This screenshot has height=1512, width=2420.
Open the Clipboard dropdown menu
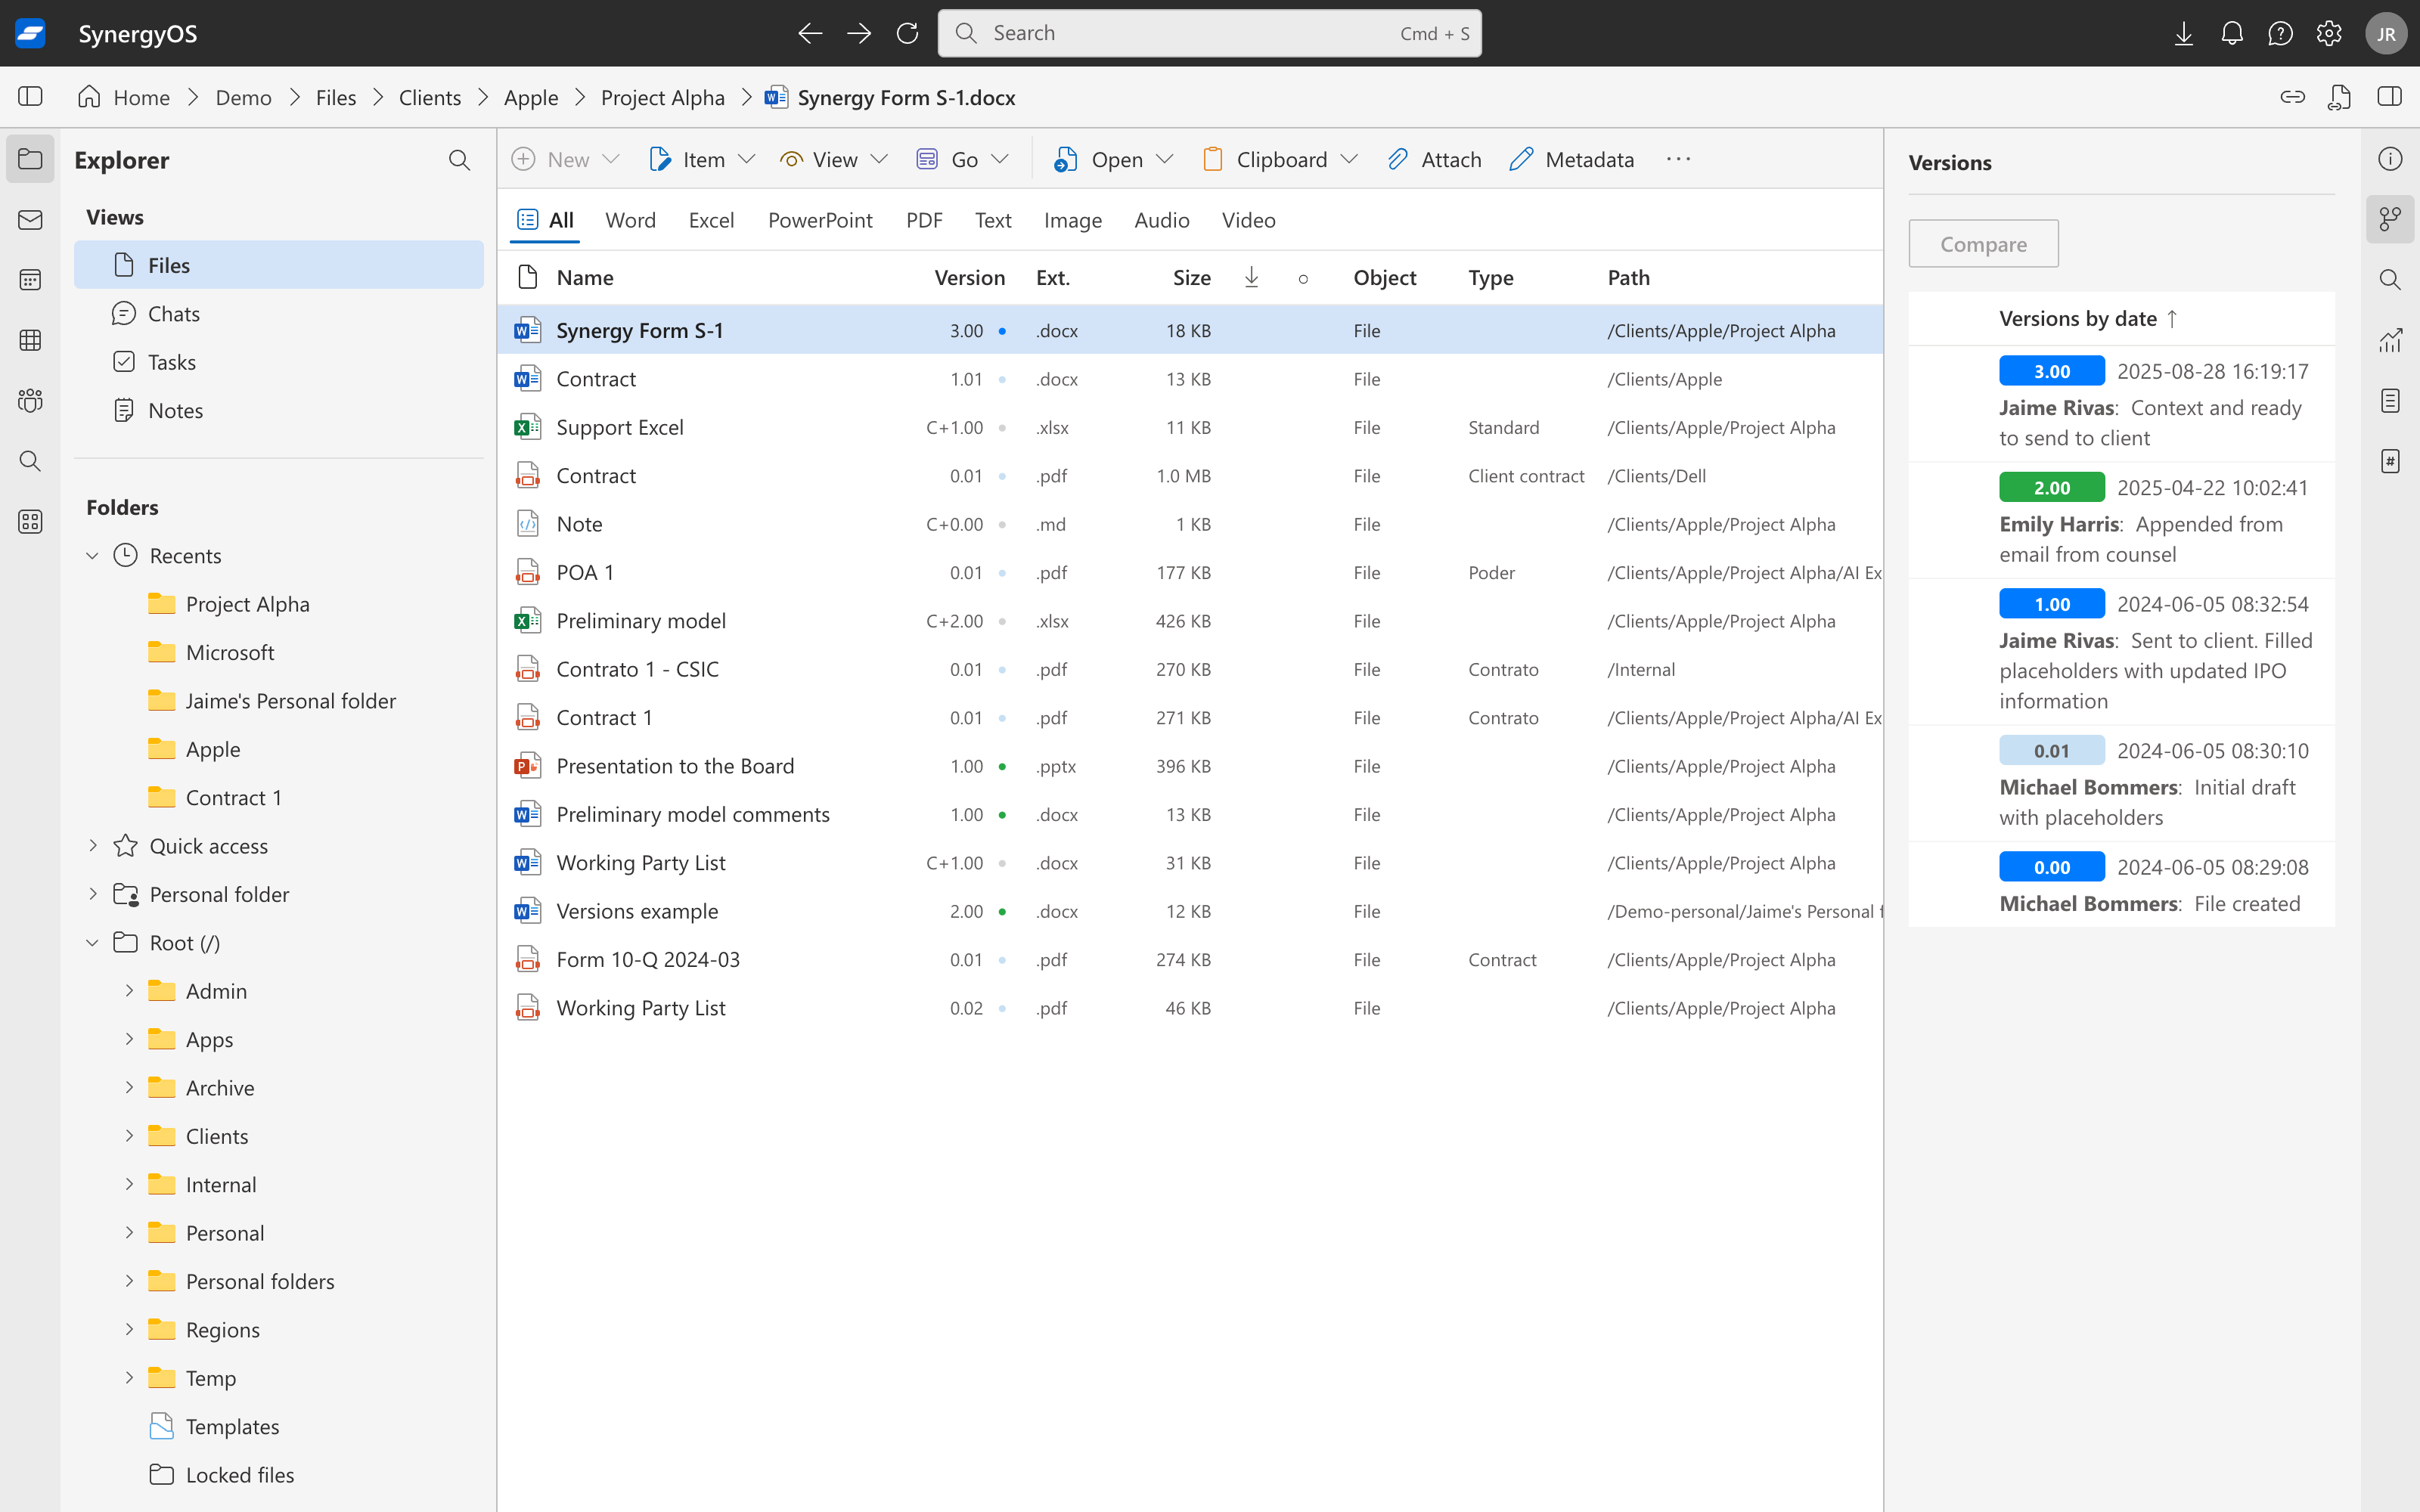coord(1280,159)
